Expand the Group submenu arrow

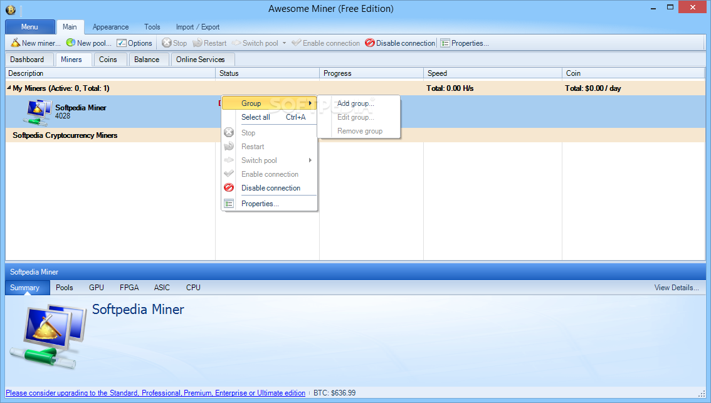(310, 103)
